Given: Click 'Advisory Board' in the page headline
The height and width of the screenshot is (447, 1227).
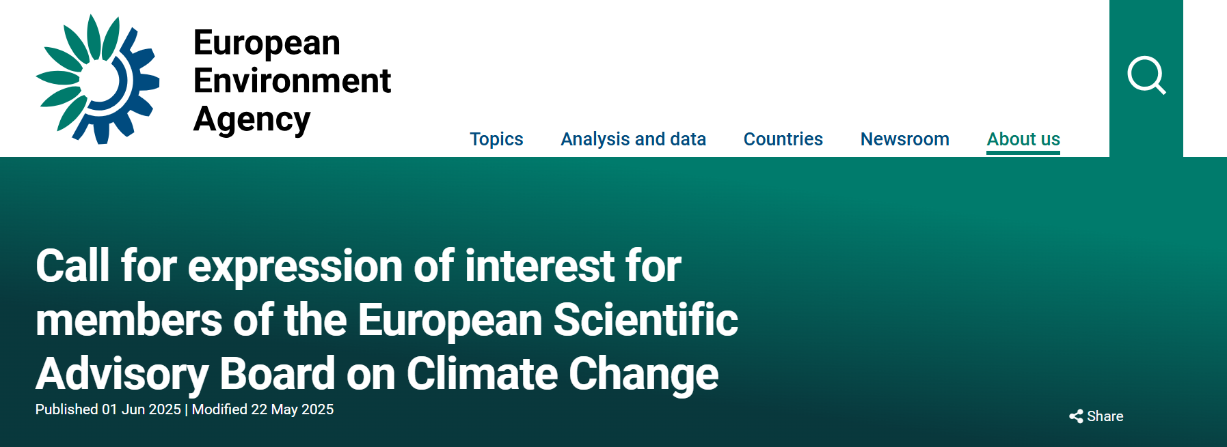Looking at the screenshot, I should pos(186,374).
